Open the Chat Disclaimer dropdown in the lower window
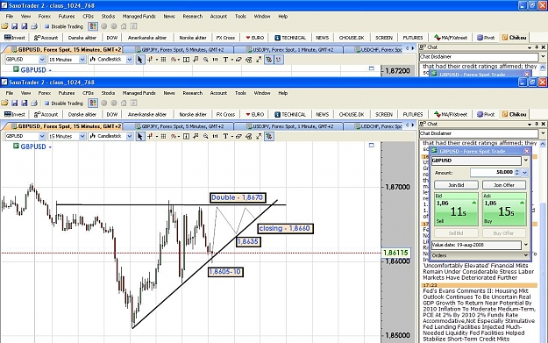Screen dimensions: 548x343 click(x=543, y=133)
